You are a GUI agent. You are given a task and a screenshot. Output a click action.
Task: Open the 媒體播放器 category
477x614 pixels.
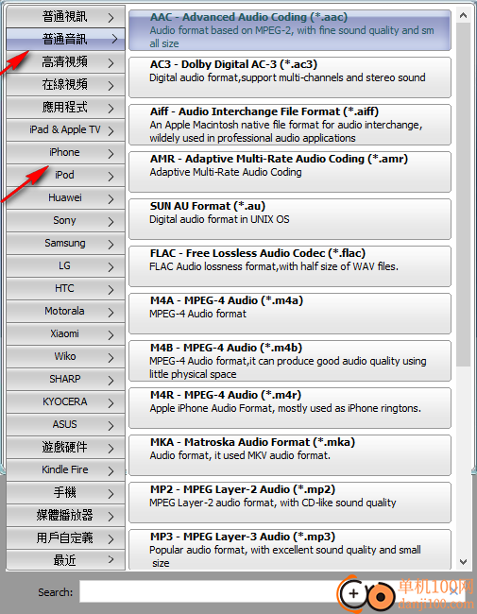66,516
